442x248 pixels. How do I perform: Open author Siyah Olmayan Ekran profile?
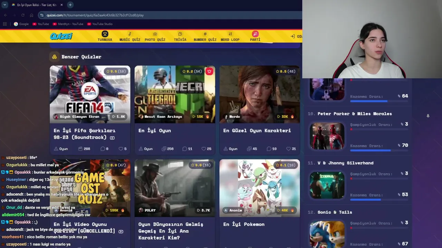(76, 116)
